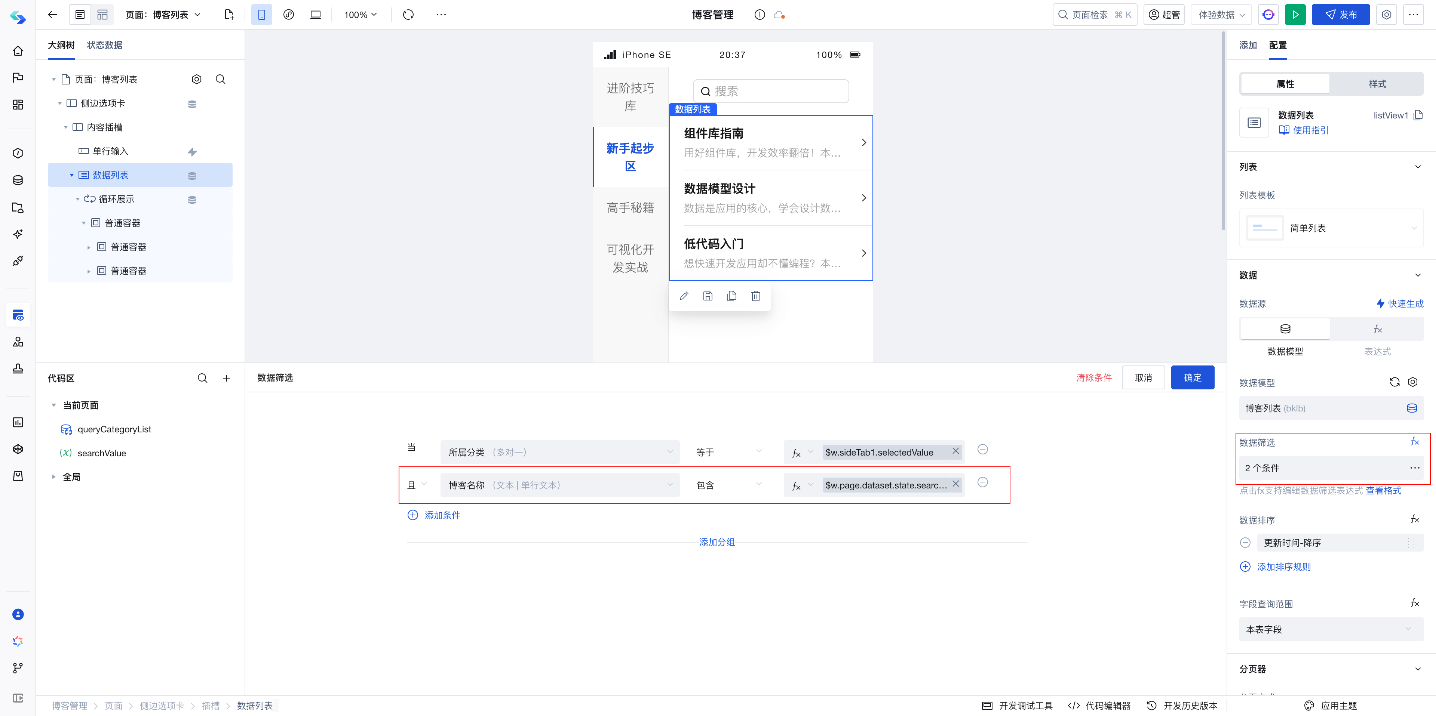Image resolution: width=1436 pixels, height=716 pixels.
Task: Collapse the 列表 section
Action: coord(1418,167)
